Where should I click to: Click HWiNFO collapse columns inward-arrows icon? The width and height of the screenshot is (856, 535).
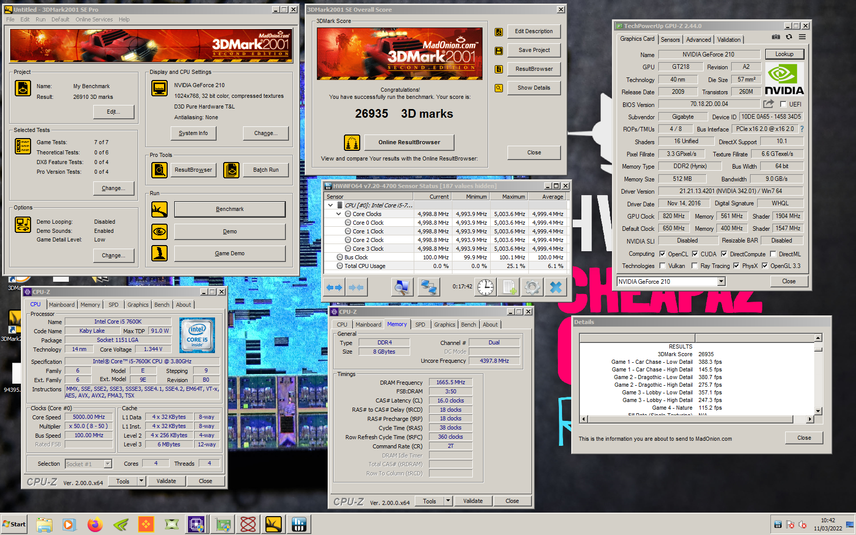[356, 287]
